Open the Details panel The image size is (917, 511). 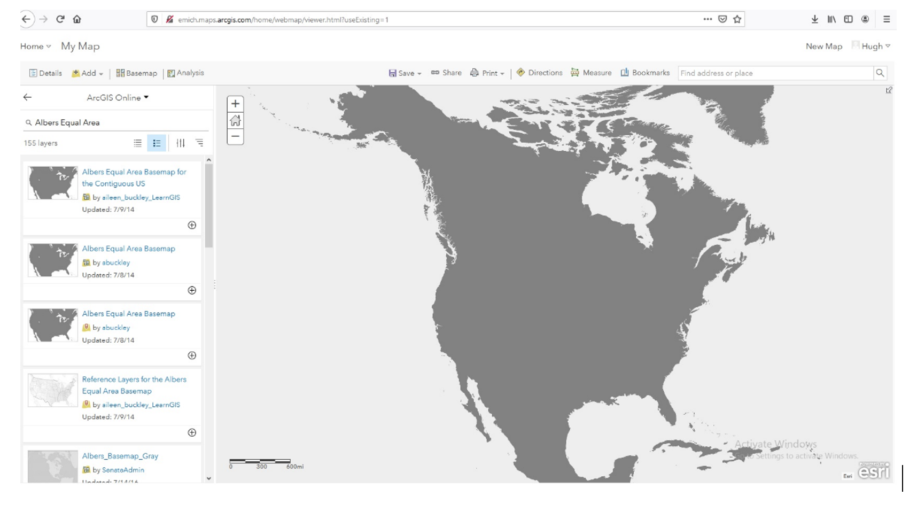tap(45, 73)
